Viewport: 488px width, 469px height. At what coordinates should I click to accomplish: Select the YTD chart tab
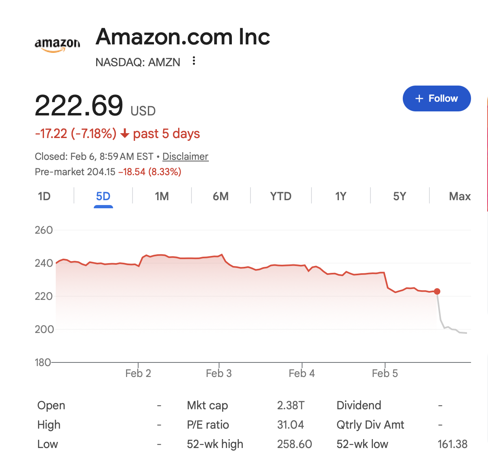point(280,197)
